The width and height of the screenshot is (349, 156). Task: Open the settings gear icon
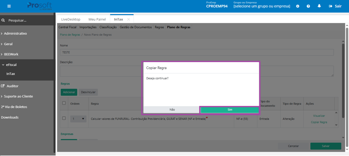(297, 6)
